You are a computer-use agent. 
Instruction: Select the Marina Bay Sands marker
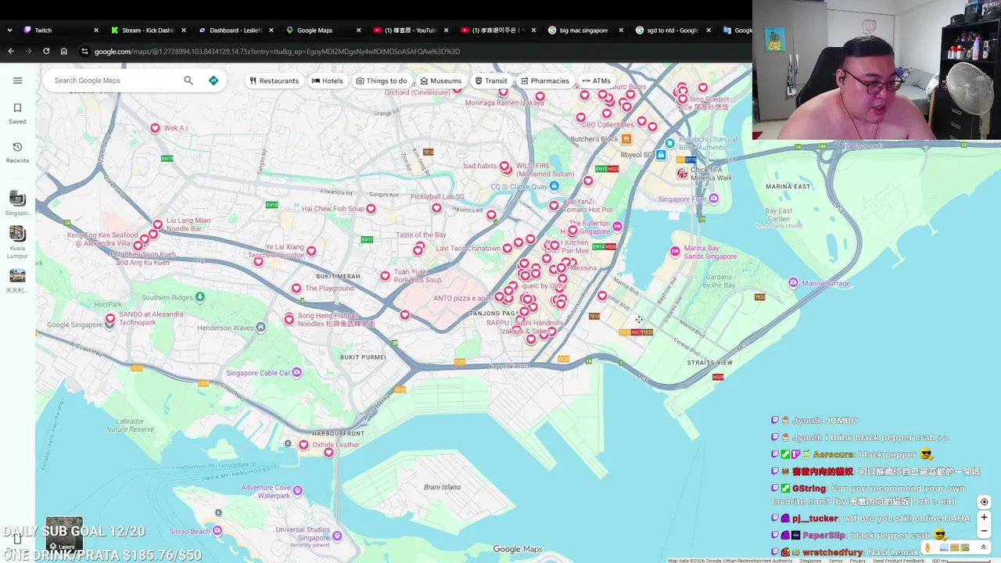click(x=676, y=251)
